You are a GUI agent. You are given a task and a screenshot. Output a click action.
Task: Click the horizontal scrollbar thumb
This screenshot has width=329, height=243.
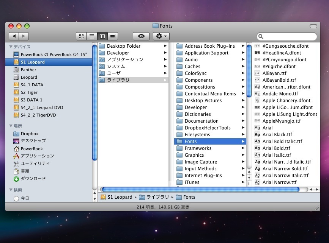click(x=200, y=189)
